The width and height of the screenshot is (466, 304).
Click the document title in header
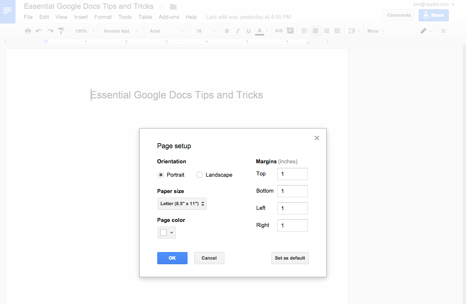click(89, 6)
